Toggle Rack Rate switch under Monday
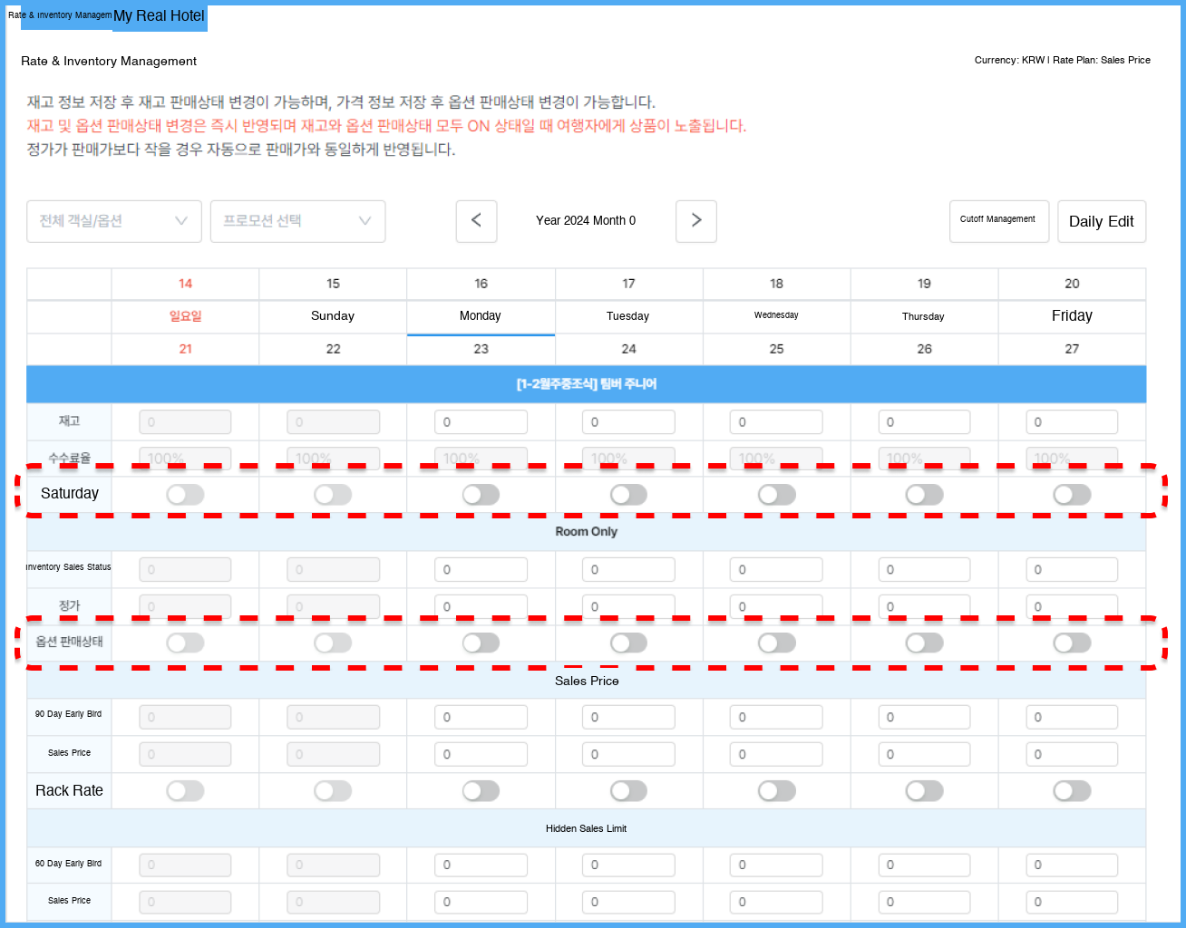1186x928 pixels. 481,791
